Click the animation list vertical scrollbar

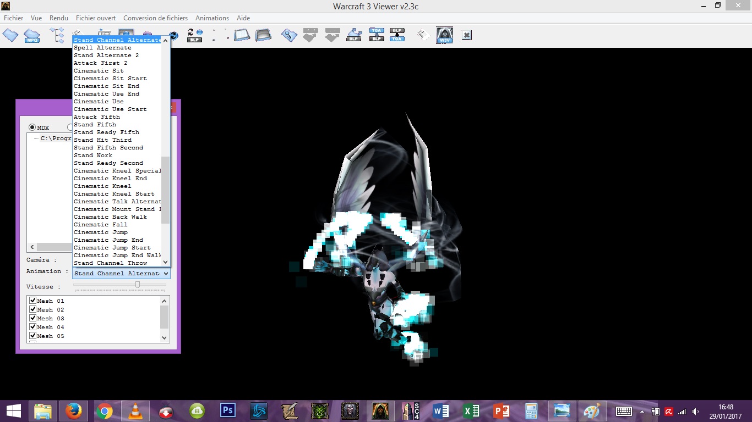(166, 190)
